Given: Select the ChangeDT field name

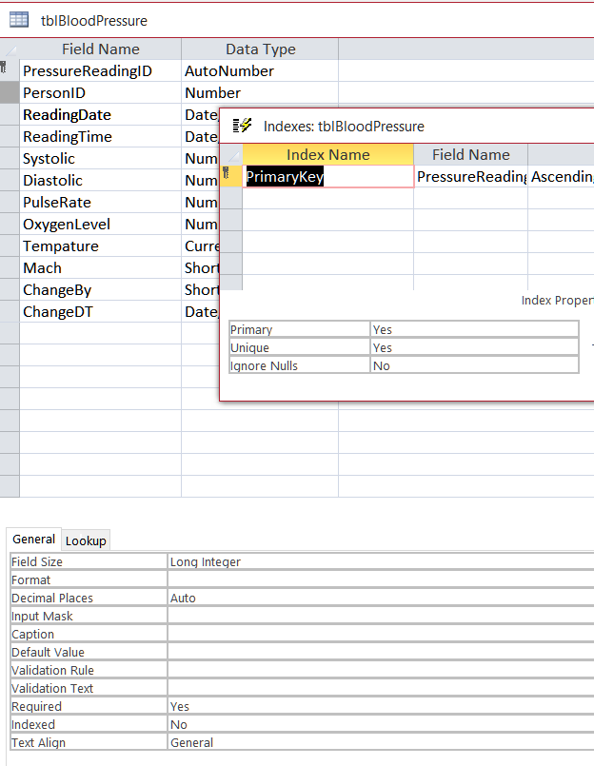Looking at the screenshot, I should pyautogui.click(x=100, y=312).
